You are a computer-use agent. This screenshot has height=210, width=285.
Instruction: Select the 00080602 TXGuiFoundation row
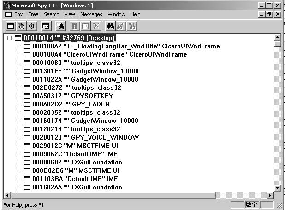click(x=77, y=163)
